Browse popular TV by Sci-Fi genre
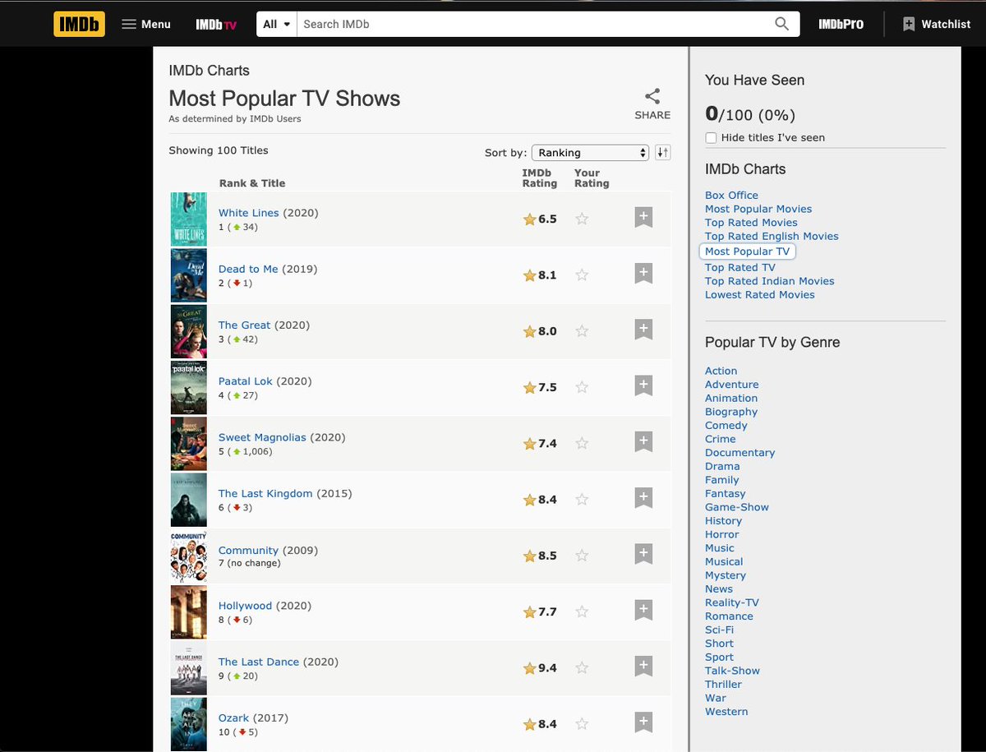The image size is (986, 752). click(720, 630)
